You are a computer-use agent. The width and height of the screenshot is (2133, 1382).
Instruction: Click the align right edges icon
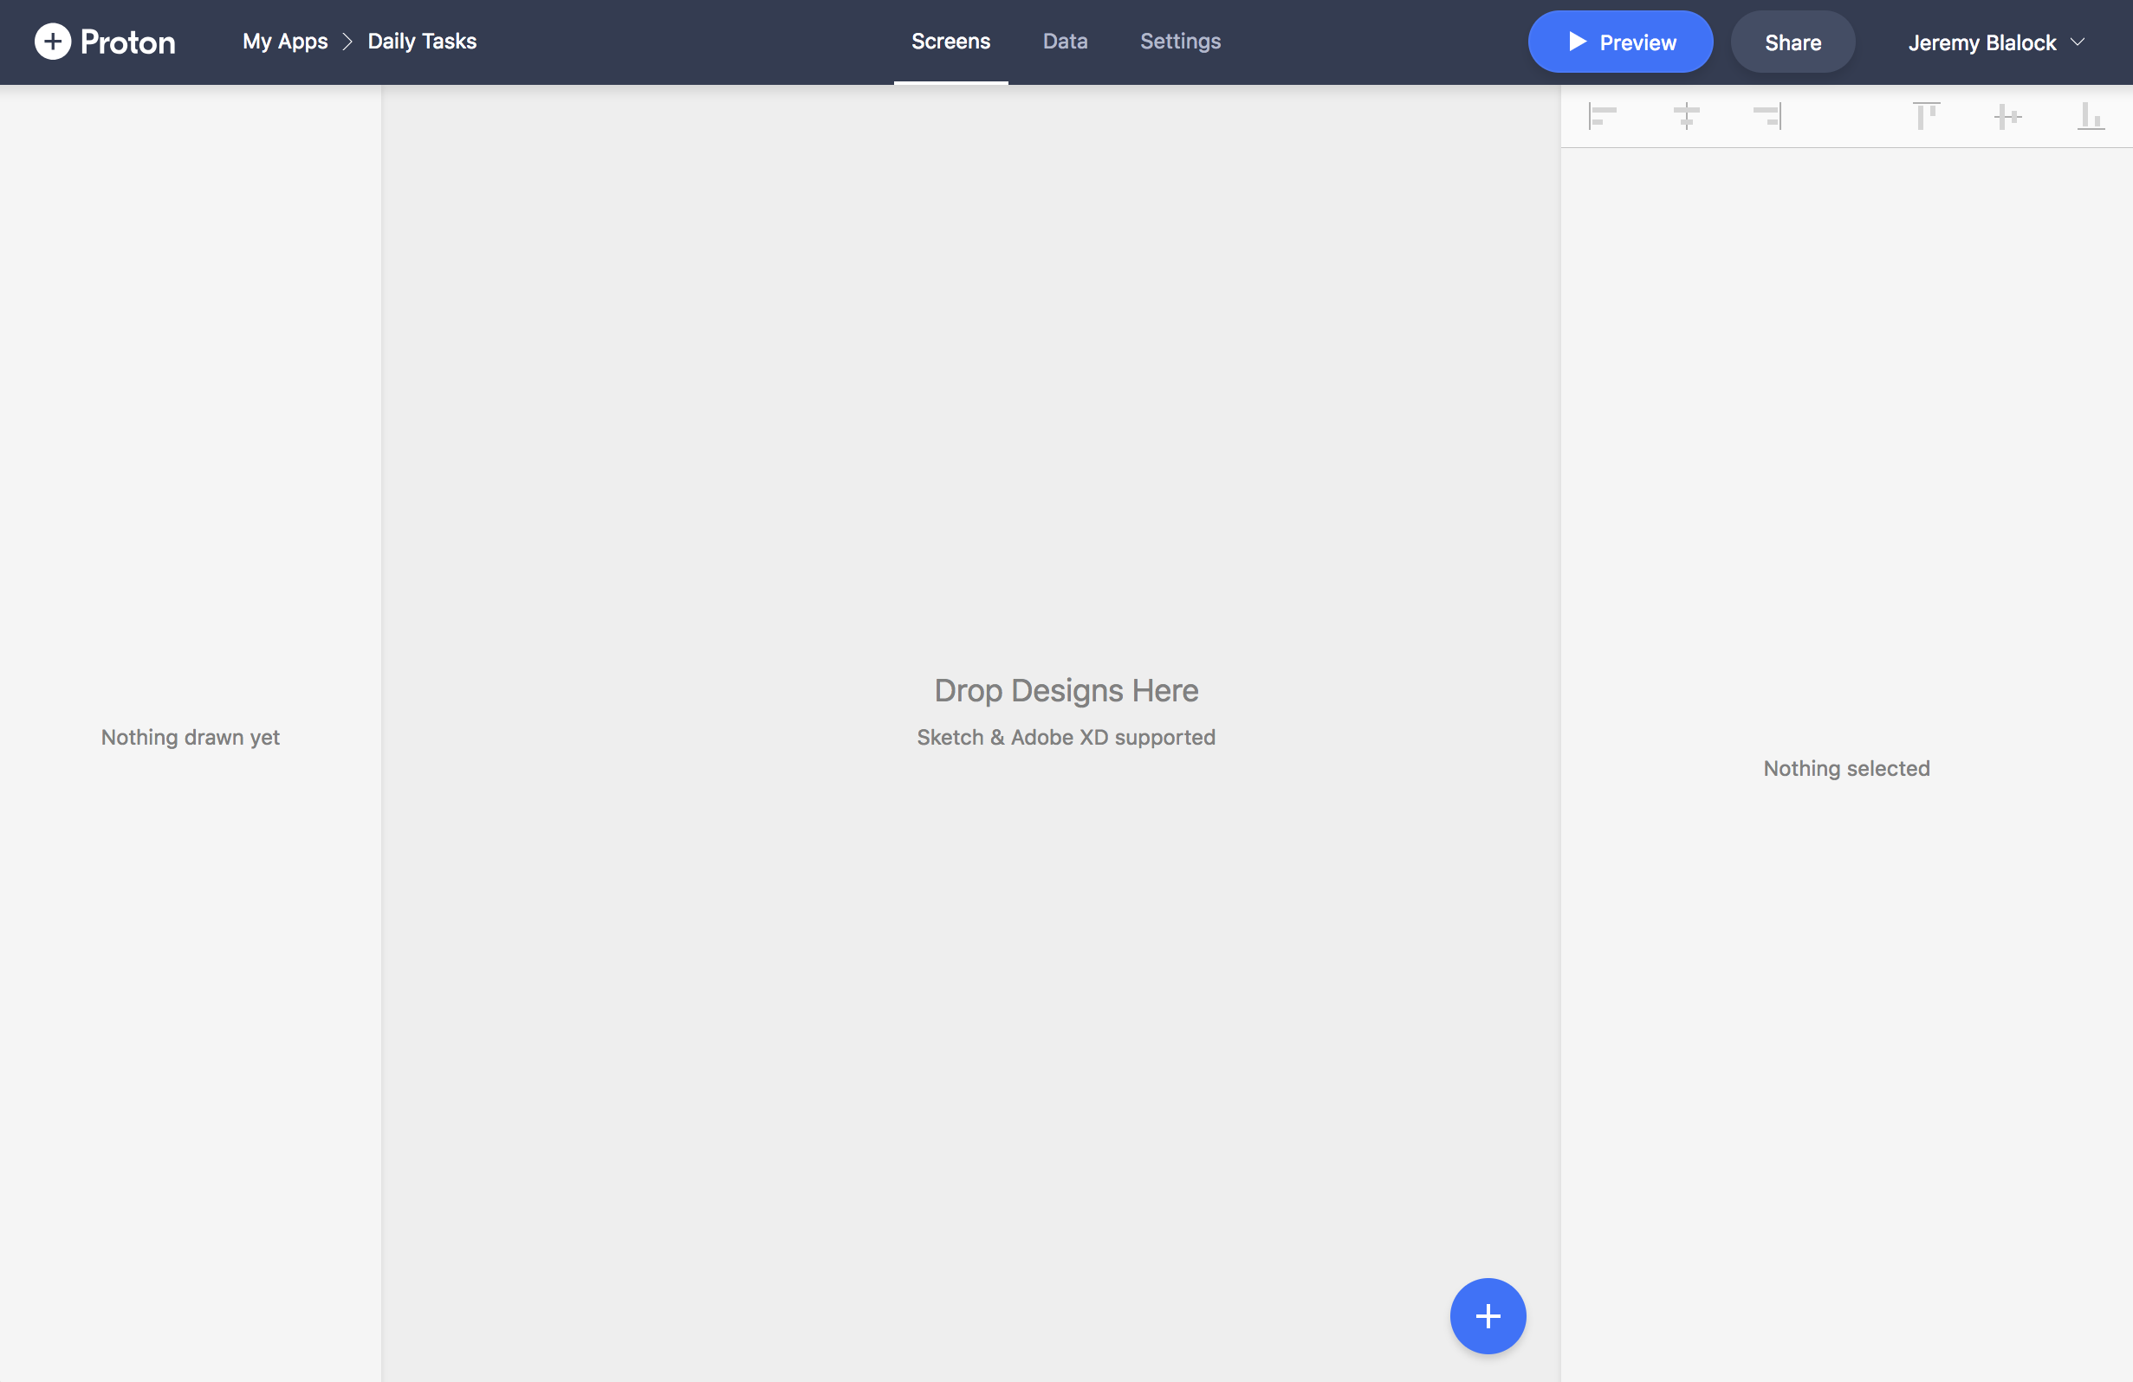coord(1768,116)
